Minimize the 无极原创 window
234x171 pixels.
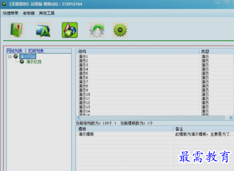coord(218,3)
